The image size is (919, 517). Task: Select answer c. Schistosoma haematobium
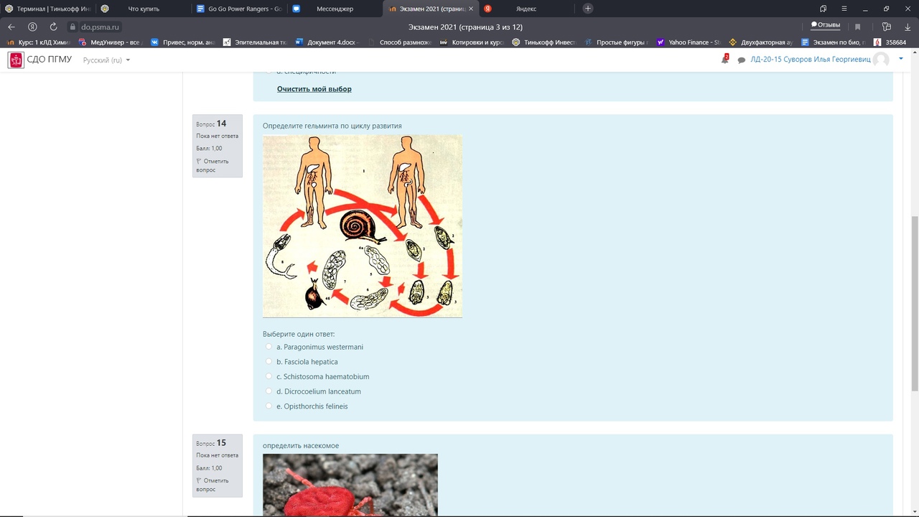[x=269, y=376]
